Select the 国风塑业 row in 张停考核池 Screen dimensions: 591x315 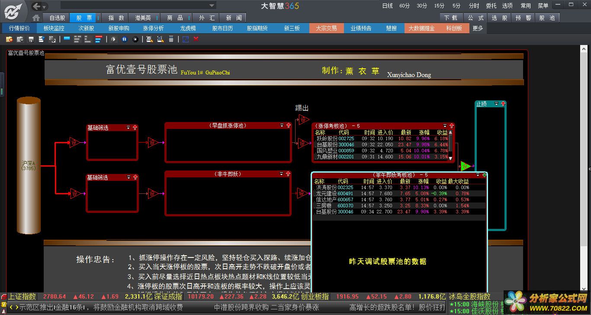point(381,151)
